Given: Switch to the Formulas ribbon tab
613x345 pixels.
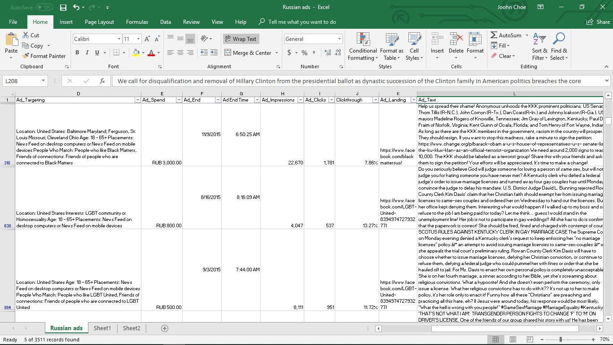Looking at the screenshot, I should coord(137,22).
